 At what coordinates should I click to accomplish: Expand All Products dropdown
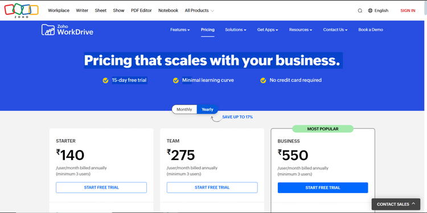(199, 11)
